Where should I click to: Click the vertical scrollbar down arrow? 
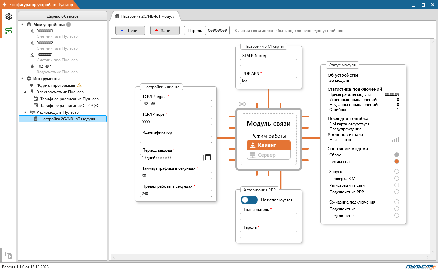(433, 252)
